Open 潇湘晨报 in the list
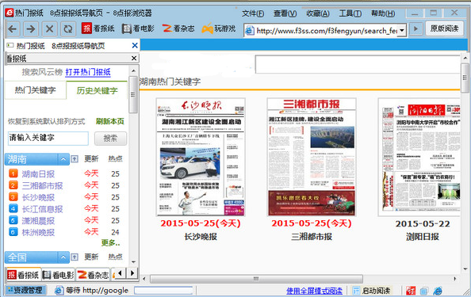Viewport: 471px width, 297px height. 38,221
